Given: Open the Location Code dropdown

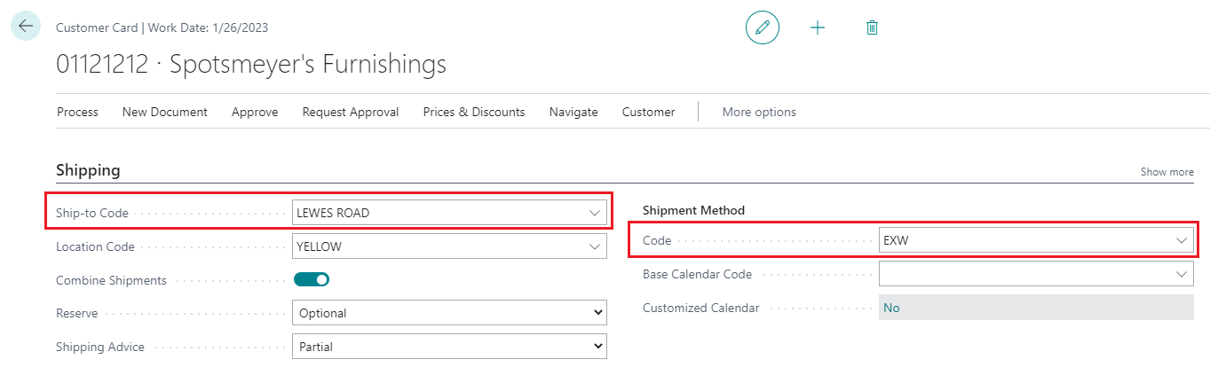Looking at the screenshot, I should (594, 246).
